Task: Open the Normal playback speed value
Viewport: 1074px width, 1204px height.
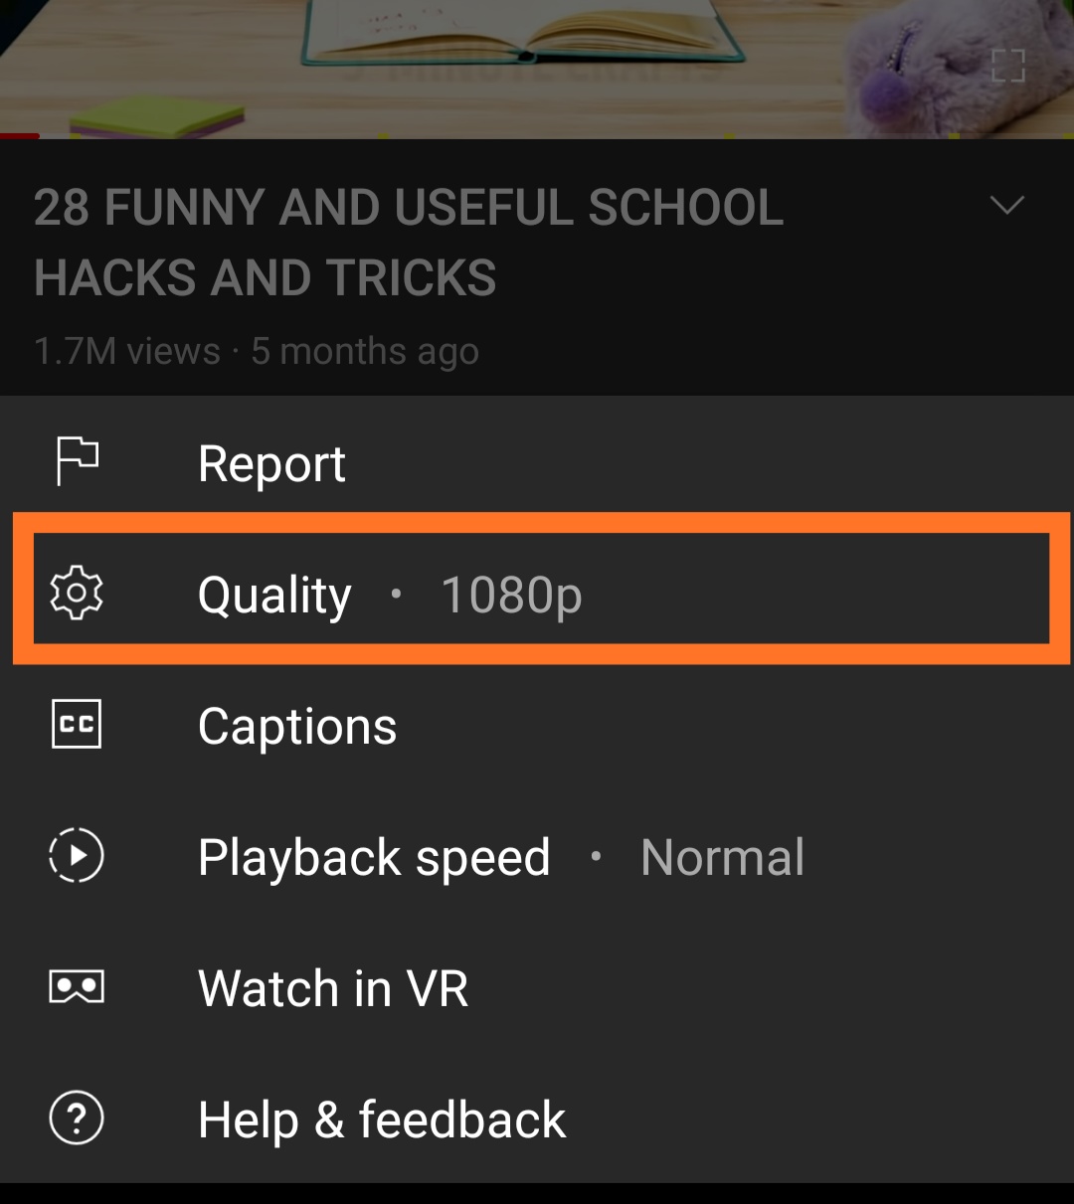Action: (x=723, y=857)
